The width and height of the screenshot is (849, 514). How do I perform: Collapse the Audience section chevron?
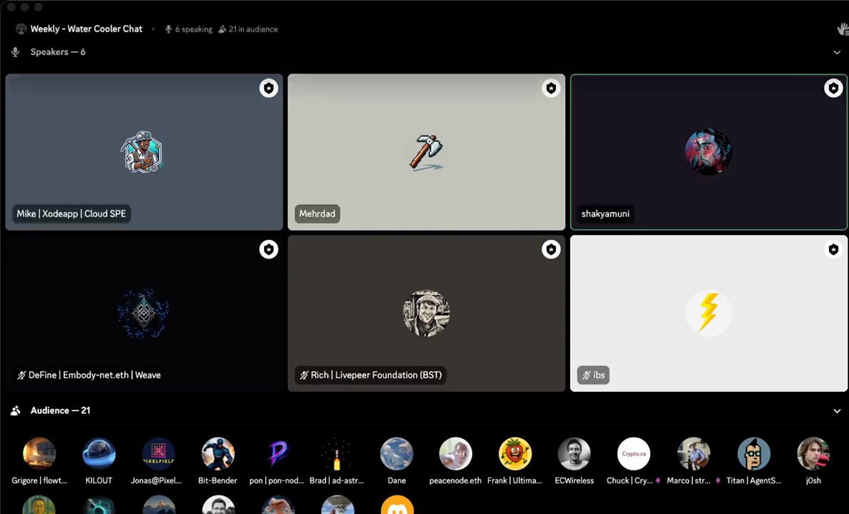pos(837,411)
